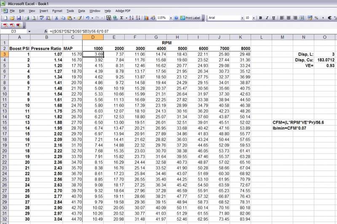Screen dimensions: 337x224
Task: Open the Chart Wizard icon
Action: point(145,18)
